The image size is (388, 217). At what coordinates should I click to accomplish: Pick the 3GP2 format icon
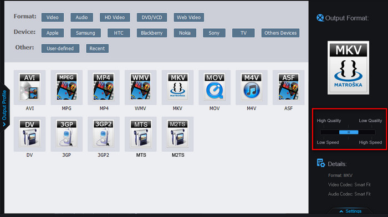tap(104, 134)
